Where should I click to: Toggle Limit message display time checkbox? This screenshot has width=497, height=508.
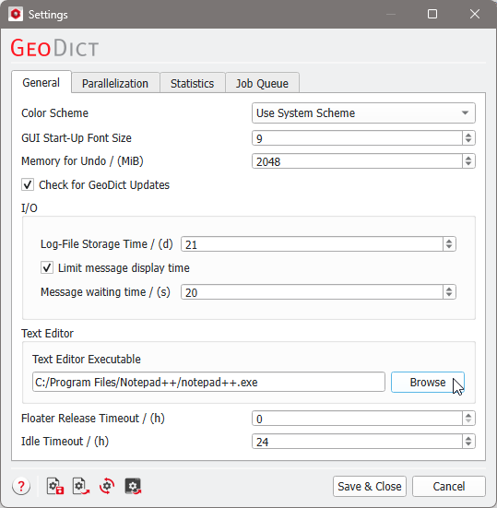(47, 268)
